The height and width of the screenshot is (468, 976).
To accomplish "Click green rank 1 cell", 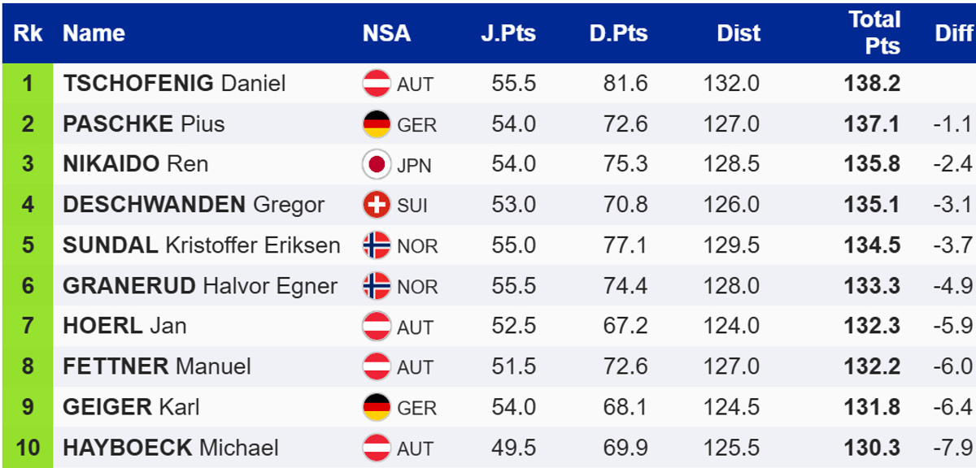I will click(x=28, y=84).
